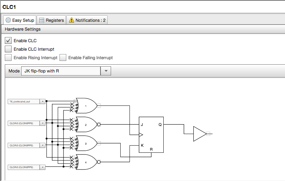Open the T6_postscaled_out input dropdown
Image resolution: width=285 pixels, height=181 pixels.
point(42,101)
